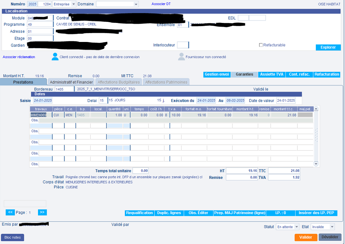Click the grey supplier not connected icon
Viewport: 345px width, 244px height.
pyautogui.click(x=181, y=57)
